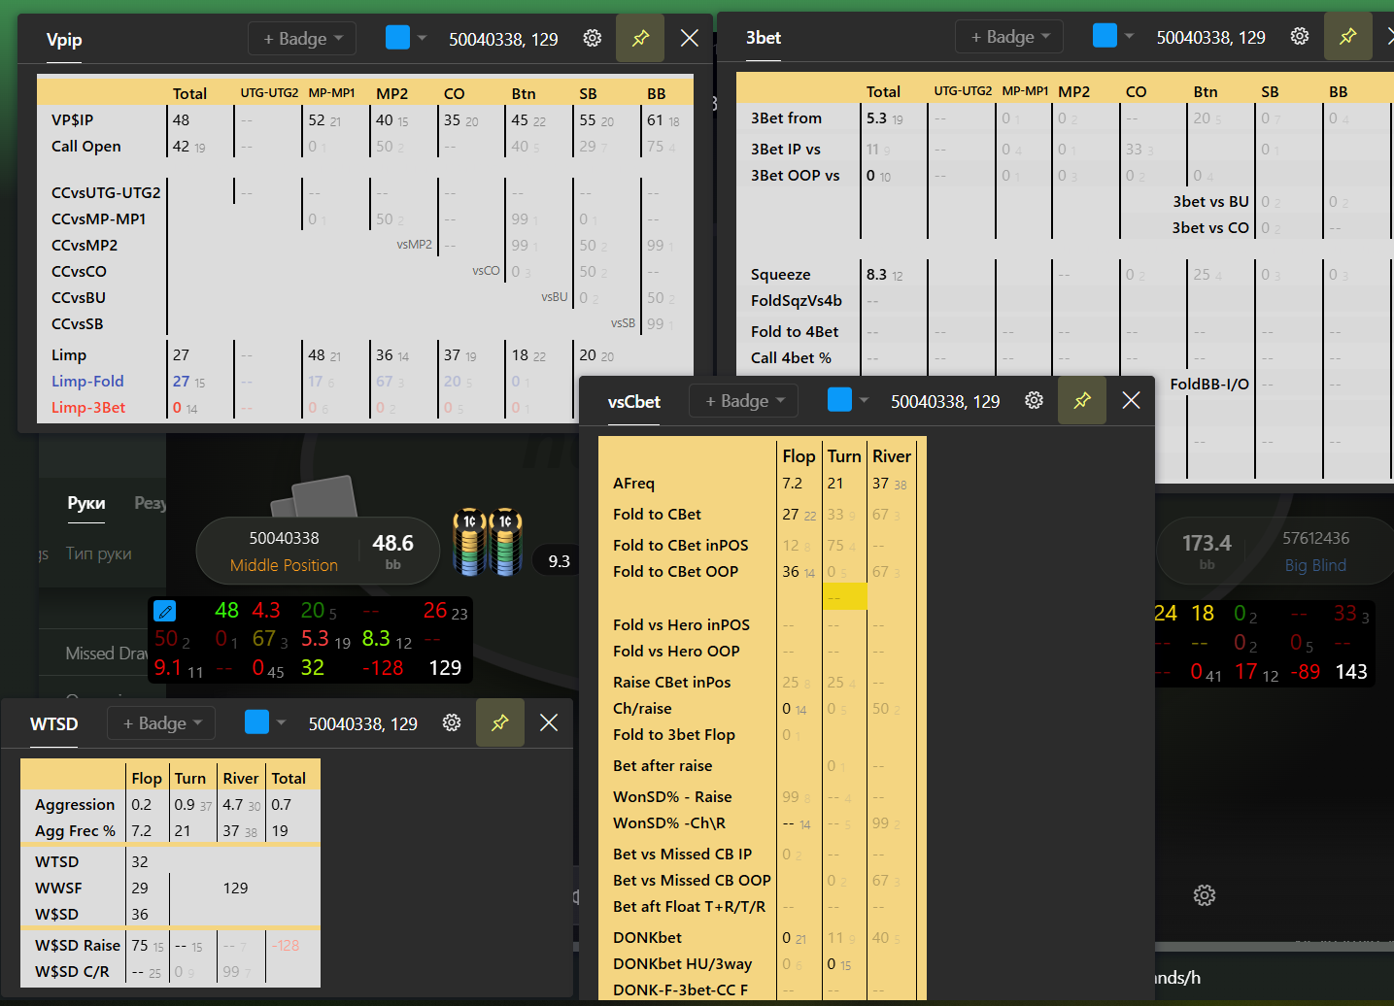
Task: Toggle pin in Vpip popup header
Action: click(640, 38)
